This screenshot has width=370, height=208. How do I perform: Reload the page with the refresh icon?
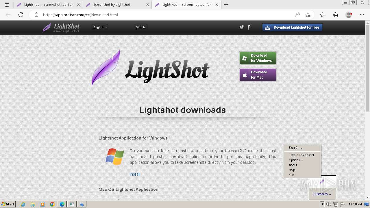click(x=21, y=15)
